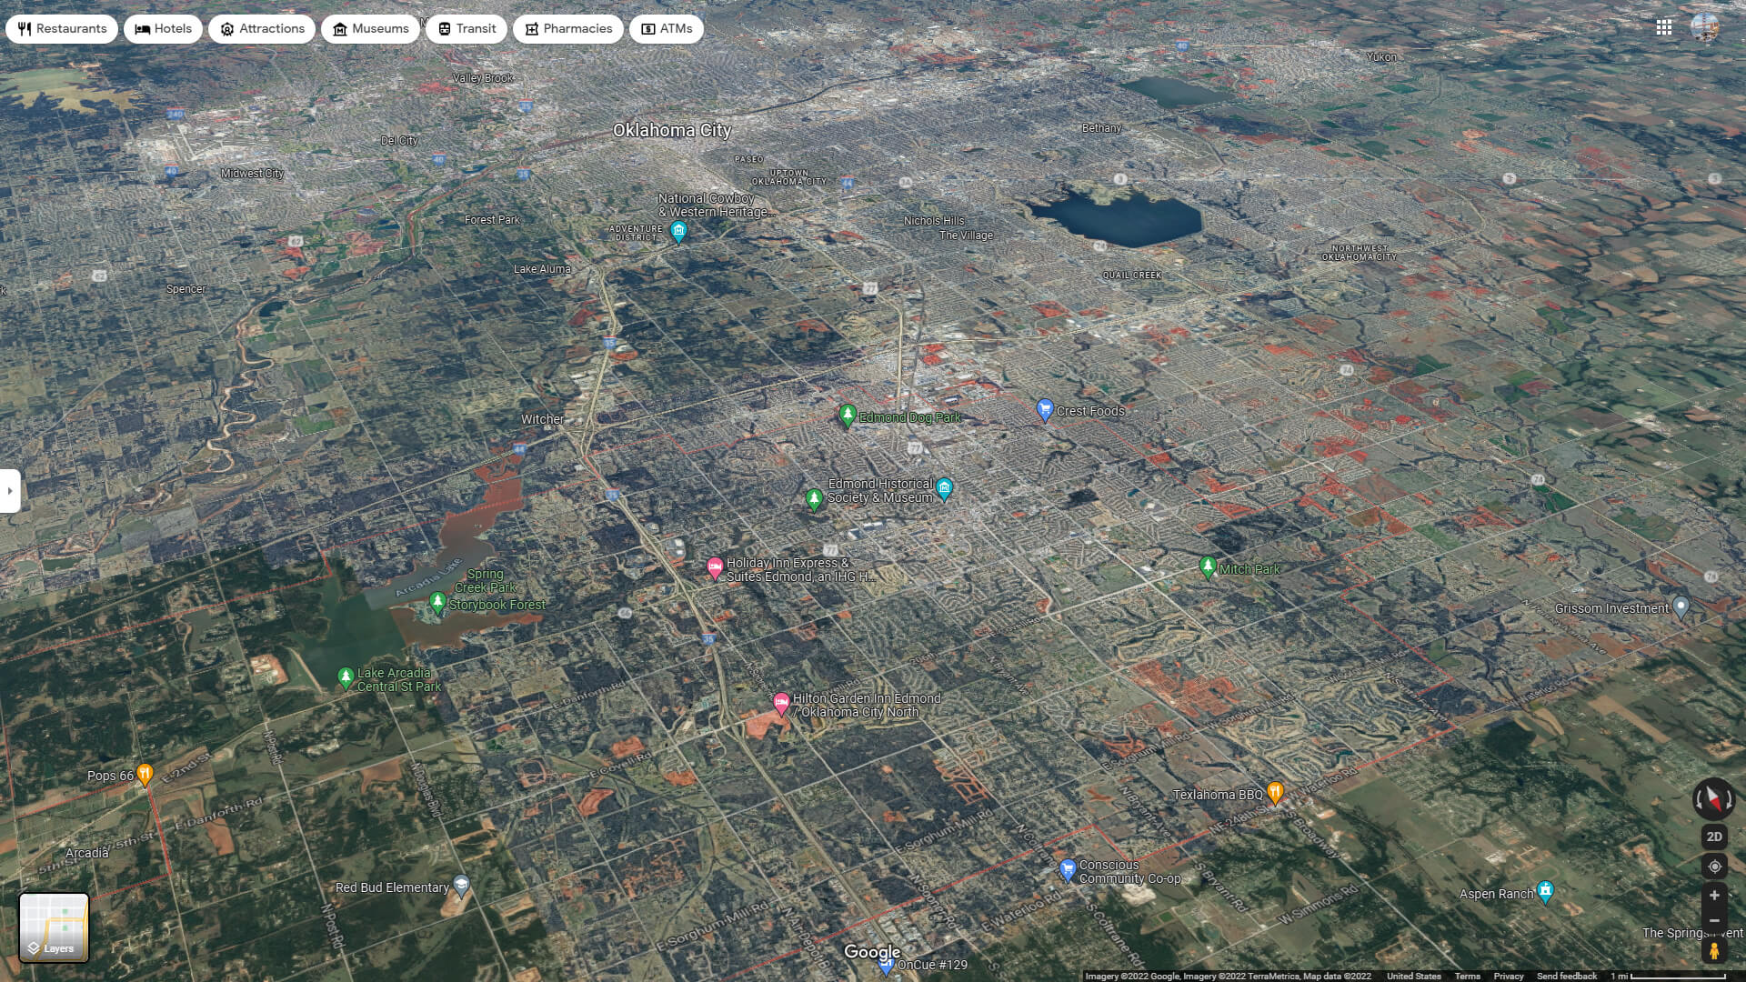The image size is (1746, 982).
Task: Toggle the Transit category filter
Action: tap(465, 28)
